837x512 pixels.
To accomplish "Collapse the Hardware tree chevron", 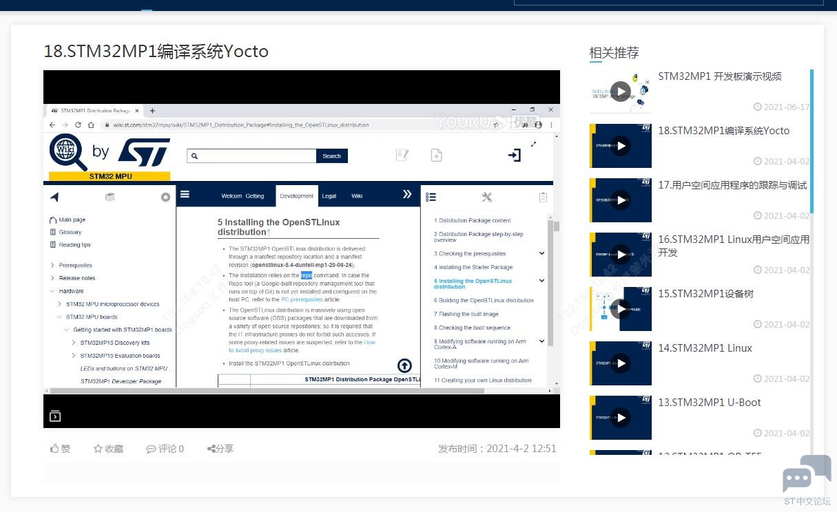I will pos(52,291).
